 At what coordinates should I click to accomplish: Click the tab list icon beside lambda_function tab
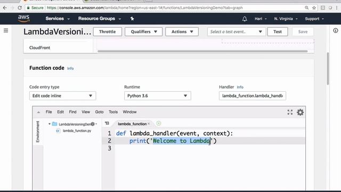(107, 123)
